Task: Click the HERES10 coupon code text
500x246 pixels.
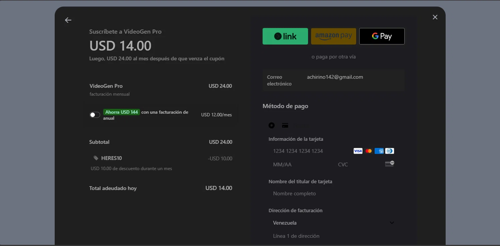Action: (x=111, y=158)
